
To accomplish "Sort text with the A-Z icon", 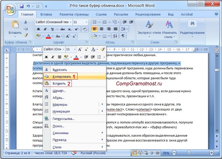I will (115, 36).
